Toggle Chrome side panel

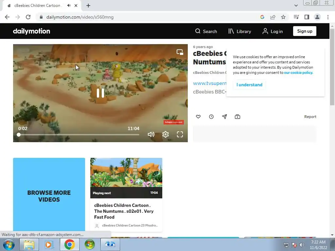pyautogui.click(x=307, y=17)
